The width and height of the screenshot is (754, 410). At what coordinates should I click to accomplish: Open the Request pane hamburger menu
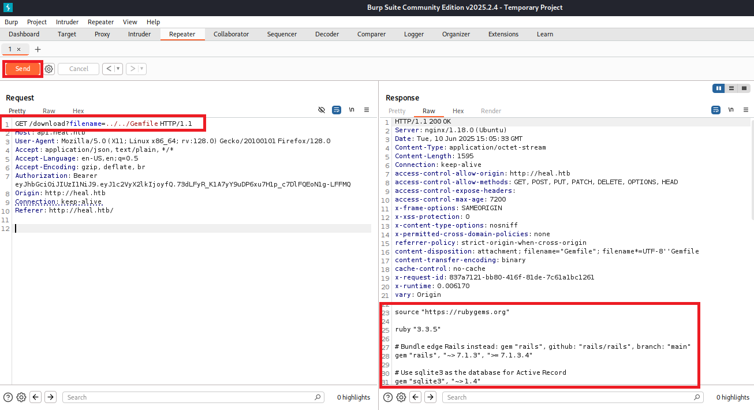(367, 110)
